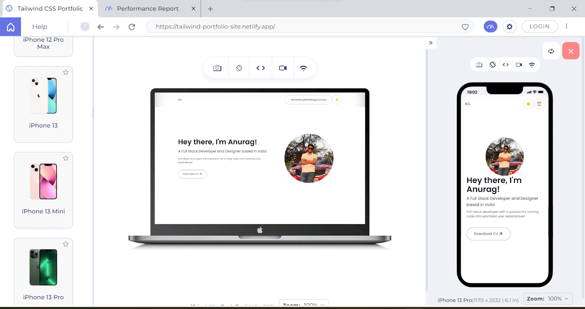The height and width of the screenshot is (309, 585).
Task: Click the profile photo in iPhone preview
Action: 505,157
